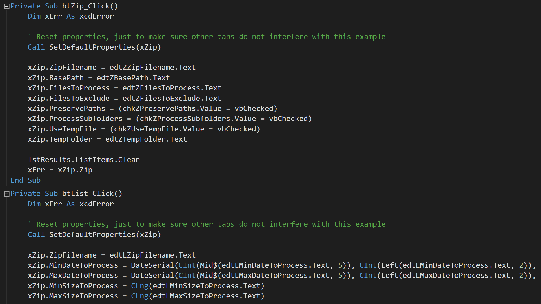Click chkZProcessSubfolders.Value expression
The width and height of the screenshot is (541, 304).
coord(198,119)
